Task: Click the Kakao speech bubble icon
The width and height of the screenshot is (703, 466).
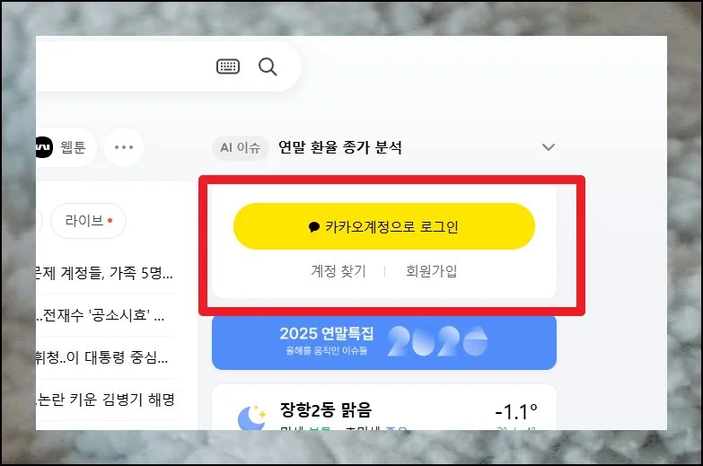Action: (314, 227)
